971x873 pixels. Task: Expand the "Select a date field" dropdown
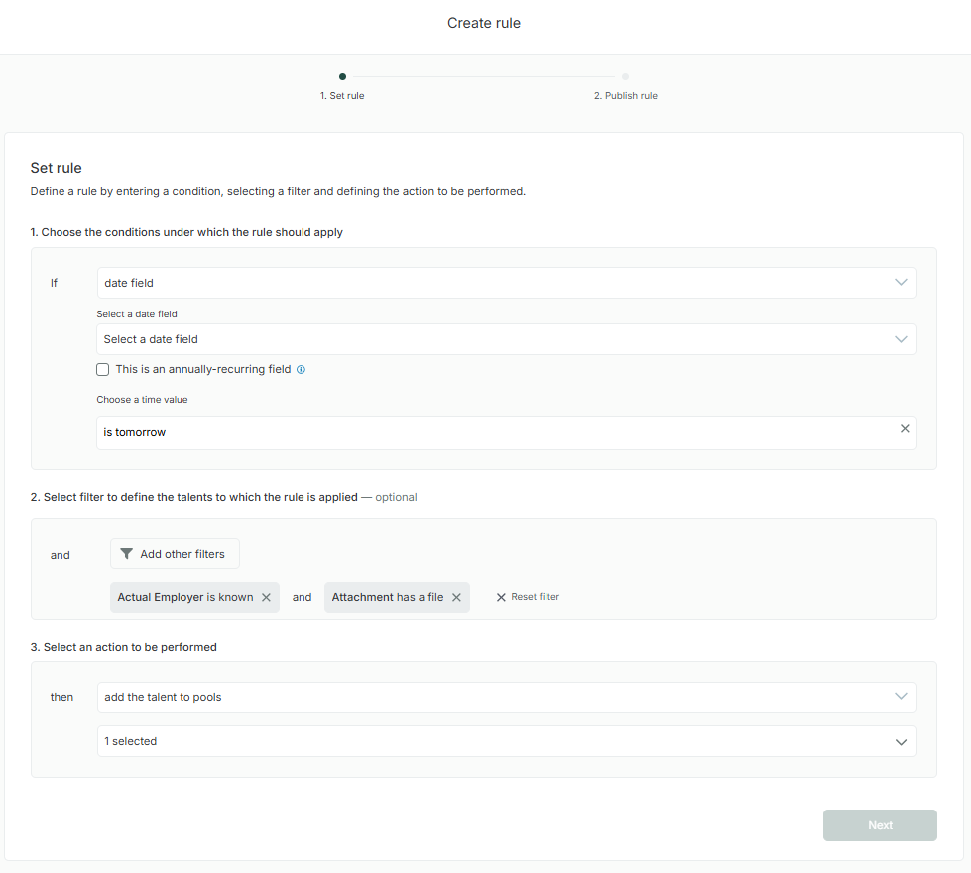coord(506,339)
